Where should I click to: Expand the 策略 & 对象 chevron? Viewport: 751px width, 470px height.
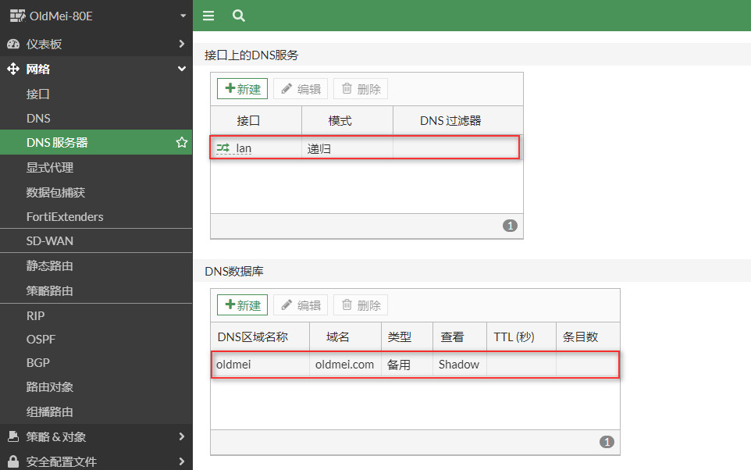[182, 436]
